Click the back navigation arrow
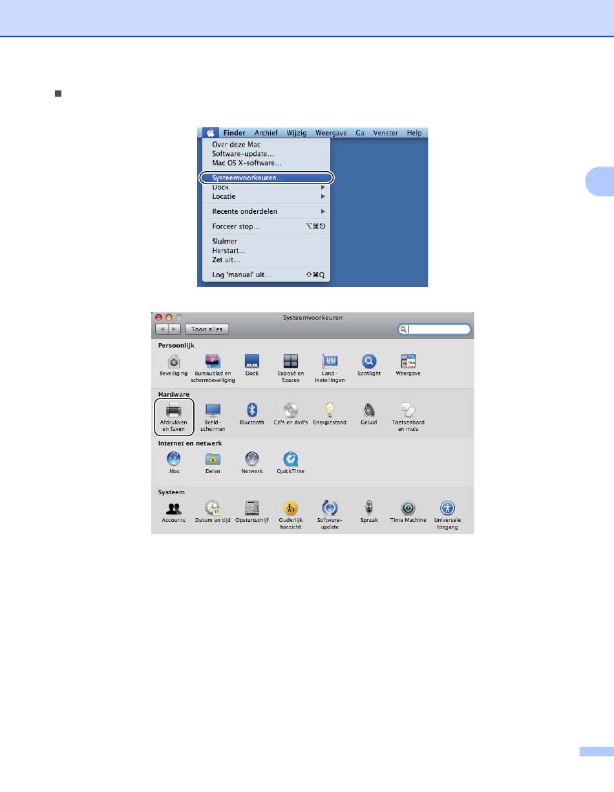 tap(162, 329)
